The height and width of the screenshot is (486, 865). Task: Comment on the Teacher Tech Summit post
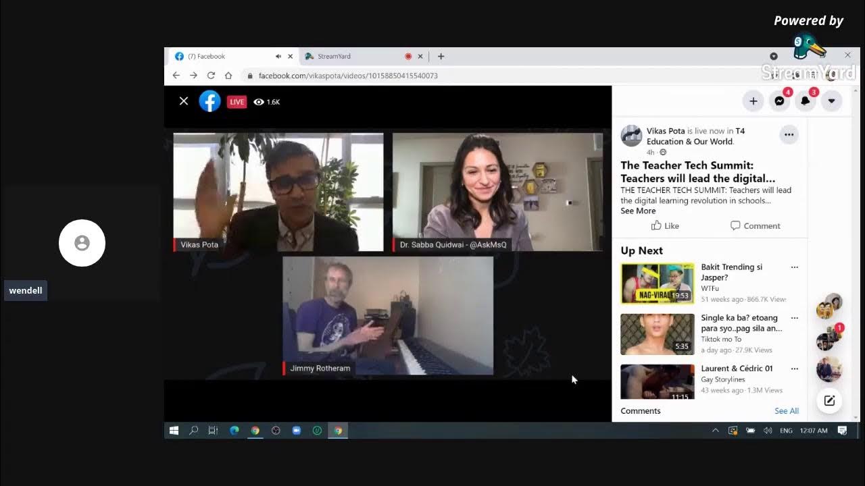click(755, 225)
